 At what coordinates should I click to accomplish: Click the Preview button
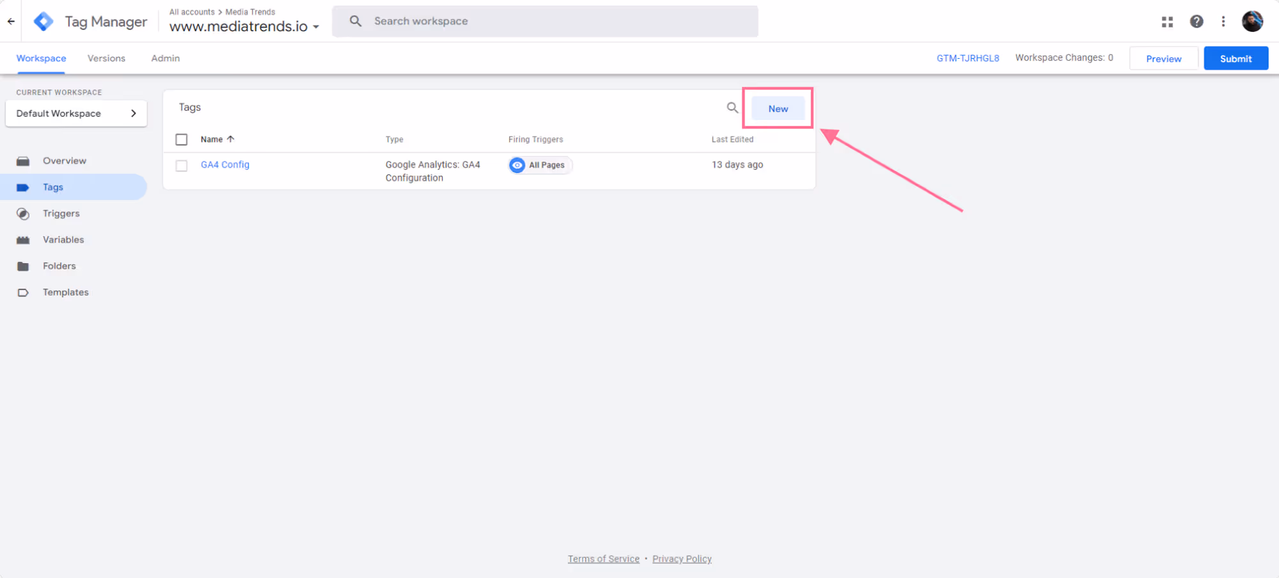click(1163, 59)
